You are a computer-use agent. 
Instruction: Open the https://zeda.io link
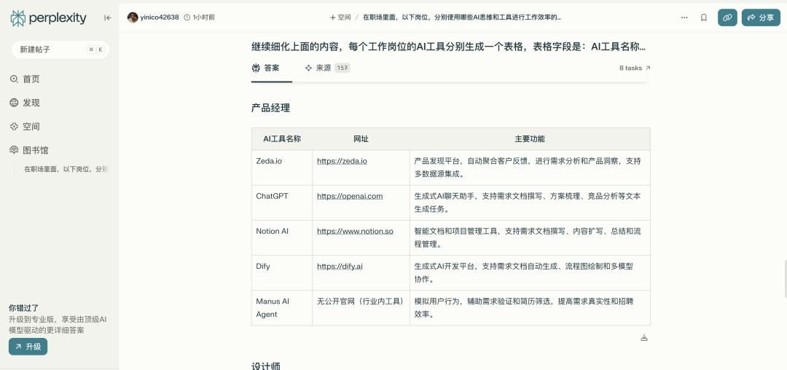coord(342,162)
